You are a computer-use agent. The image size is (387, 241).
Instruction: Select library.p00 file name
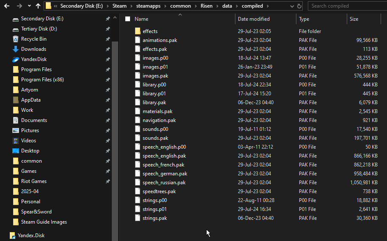pos(154,85)
